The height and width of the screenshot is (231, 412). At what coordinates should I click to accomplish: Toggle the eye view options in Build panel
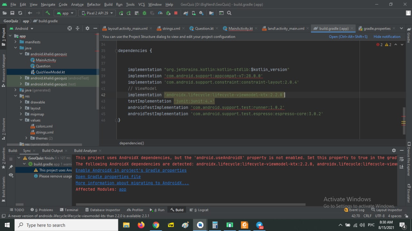point(11,175)
